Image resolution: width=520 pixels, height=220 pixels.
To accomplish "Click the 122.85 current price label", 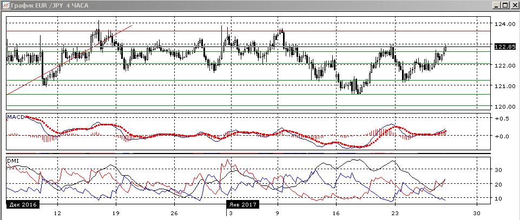I will (x=504, y=46).
